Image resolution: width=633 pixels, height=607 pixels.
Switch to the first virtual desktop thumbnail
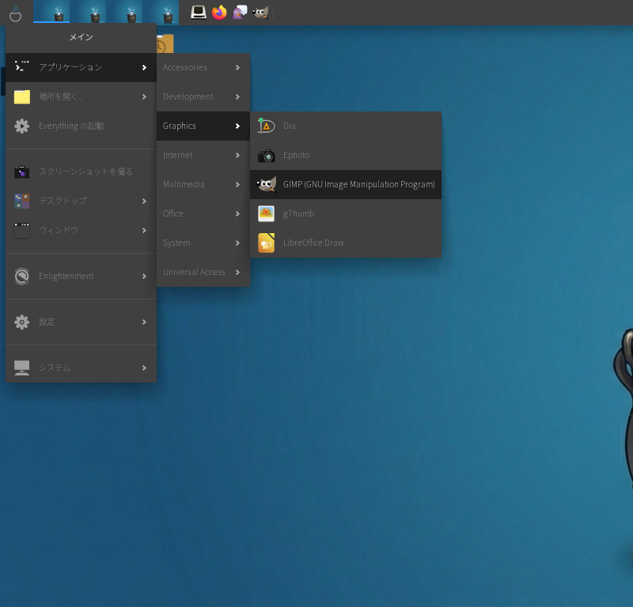51,12
